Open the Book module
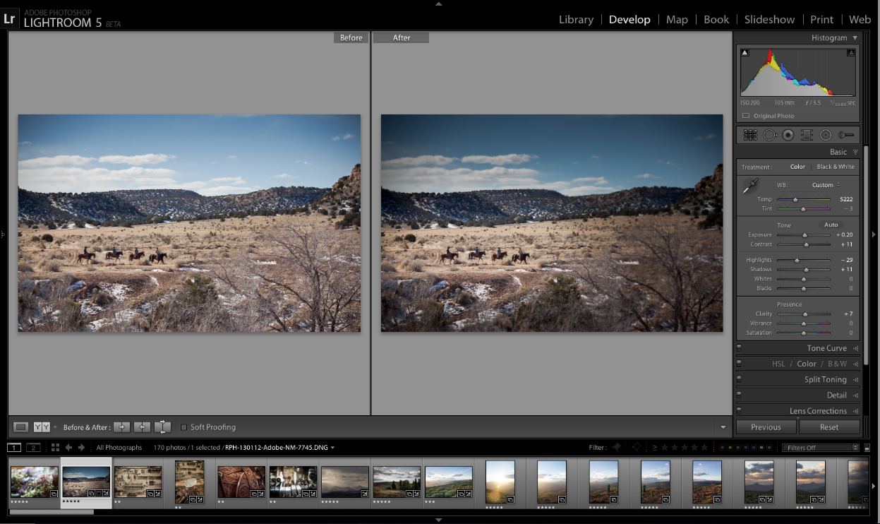Image resolution: width=880 pixels, height=524 pixels. 716,20
